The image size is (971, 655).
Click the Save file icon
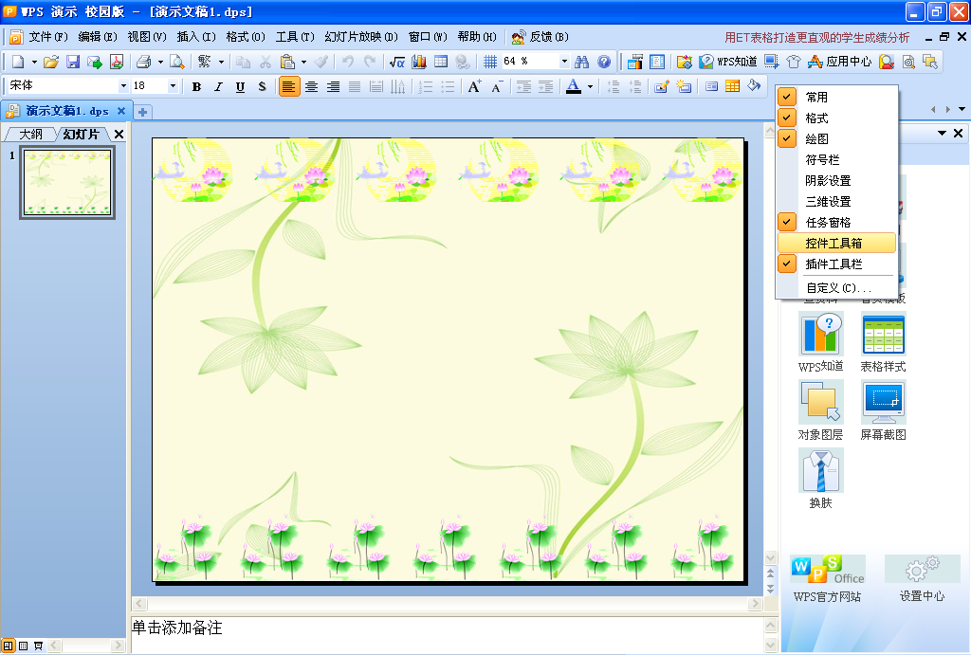[x=73, y=62]
